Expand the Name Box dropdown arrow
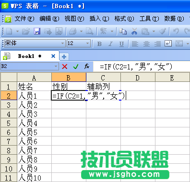This screenshot has width=190, height=182. point(56,66)
